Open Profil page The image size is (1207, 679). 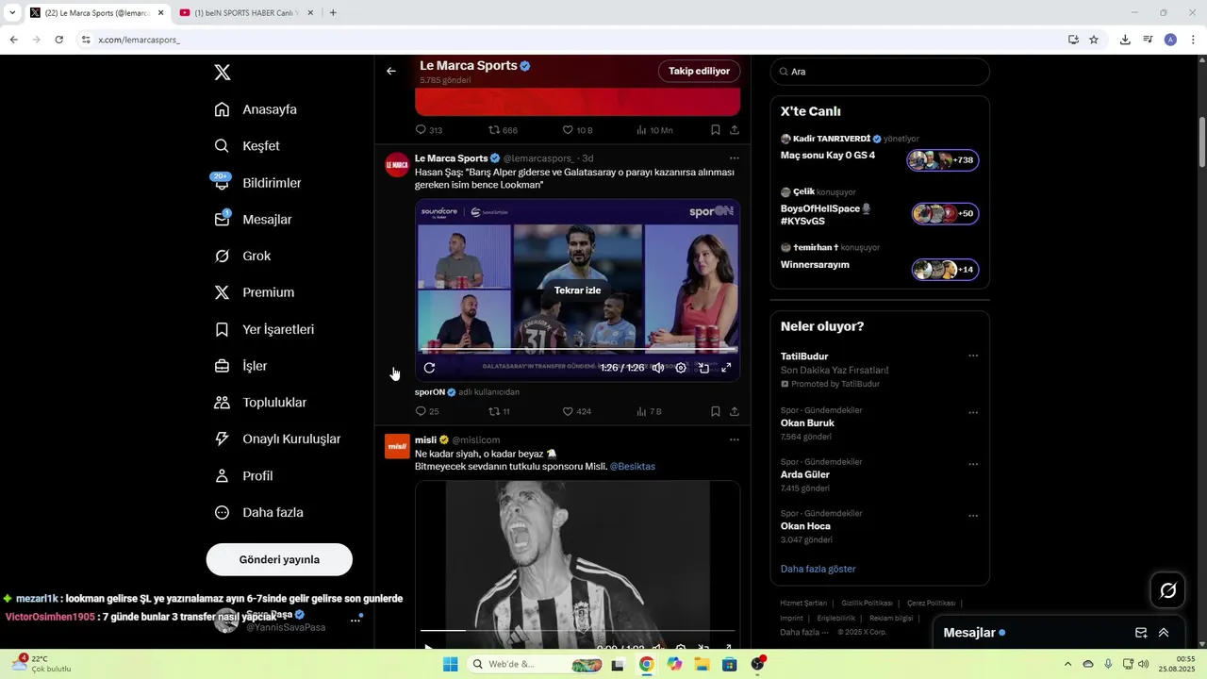coord(243,476)
